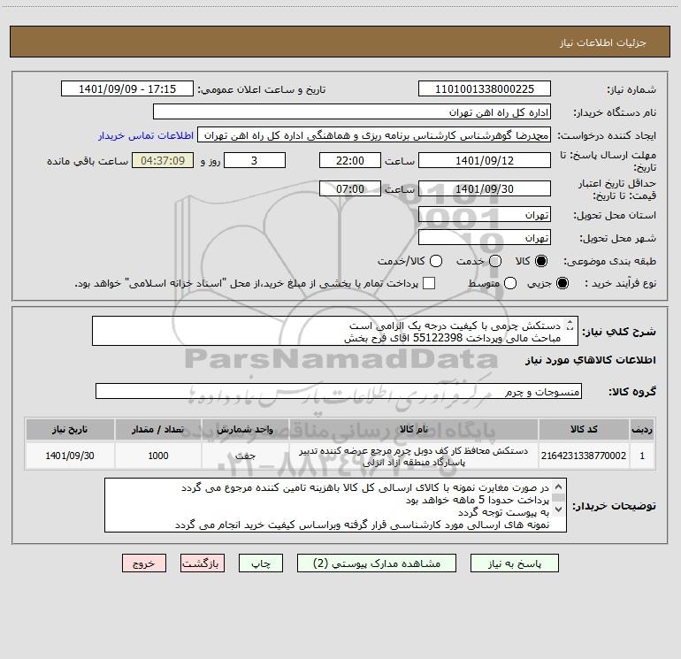
Task: Click the need date cell 1401/09/30 in table
Action: click(x=70, y=456)
